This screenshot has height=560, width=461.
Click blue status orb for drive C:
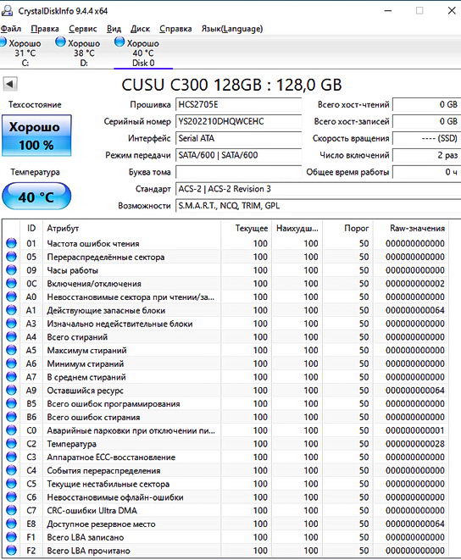3,42
